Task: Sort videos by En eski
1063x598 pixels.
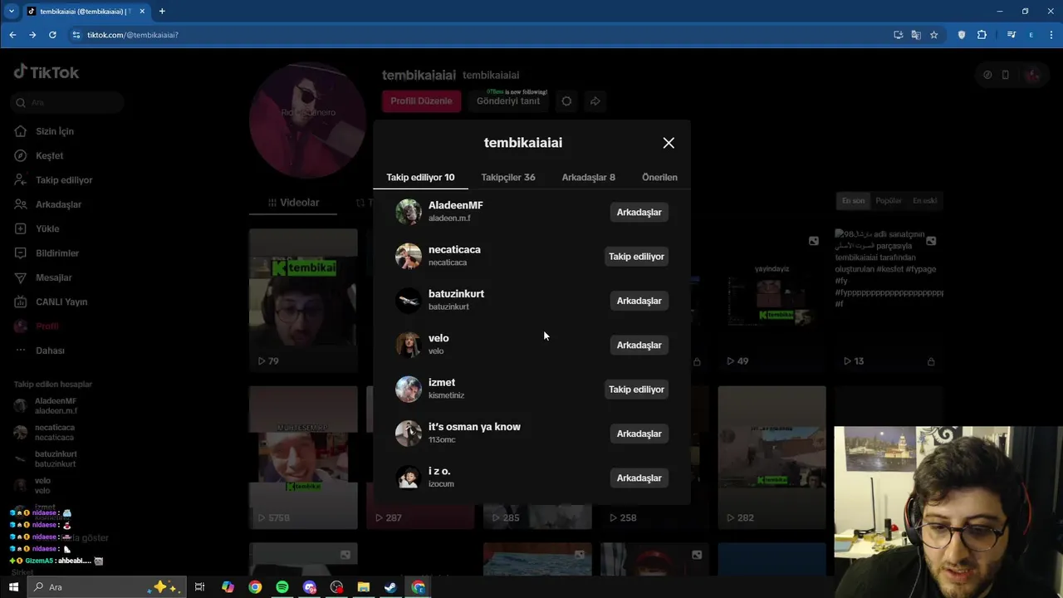Action: (x=924, y=201)
